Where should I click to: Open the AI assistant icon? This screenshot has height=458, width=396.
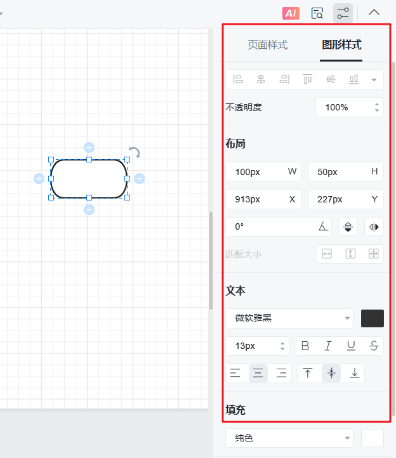pos(291,13)
